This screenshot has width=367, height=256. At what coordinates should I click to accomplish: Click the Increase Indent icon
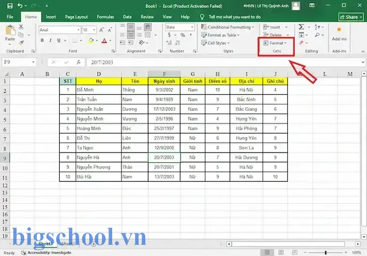(x=130, y=43)
